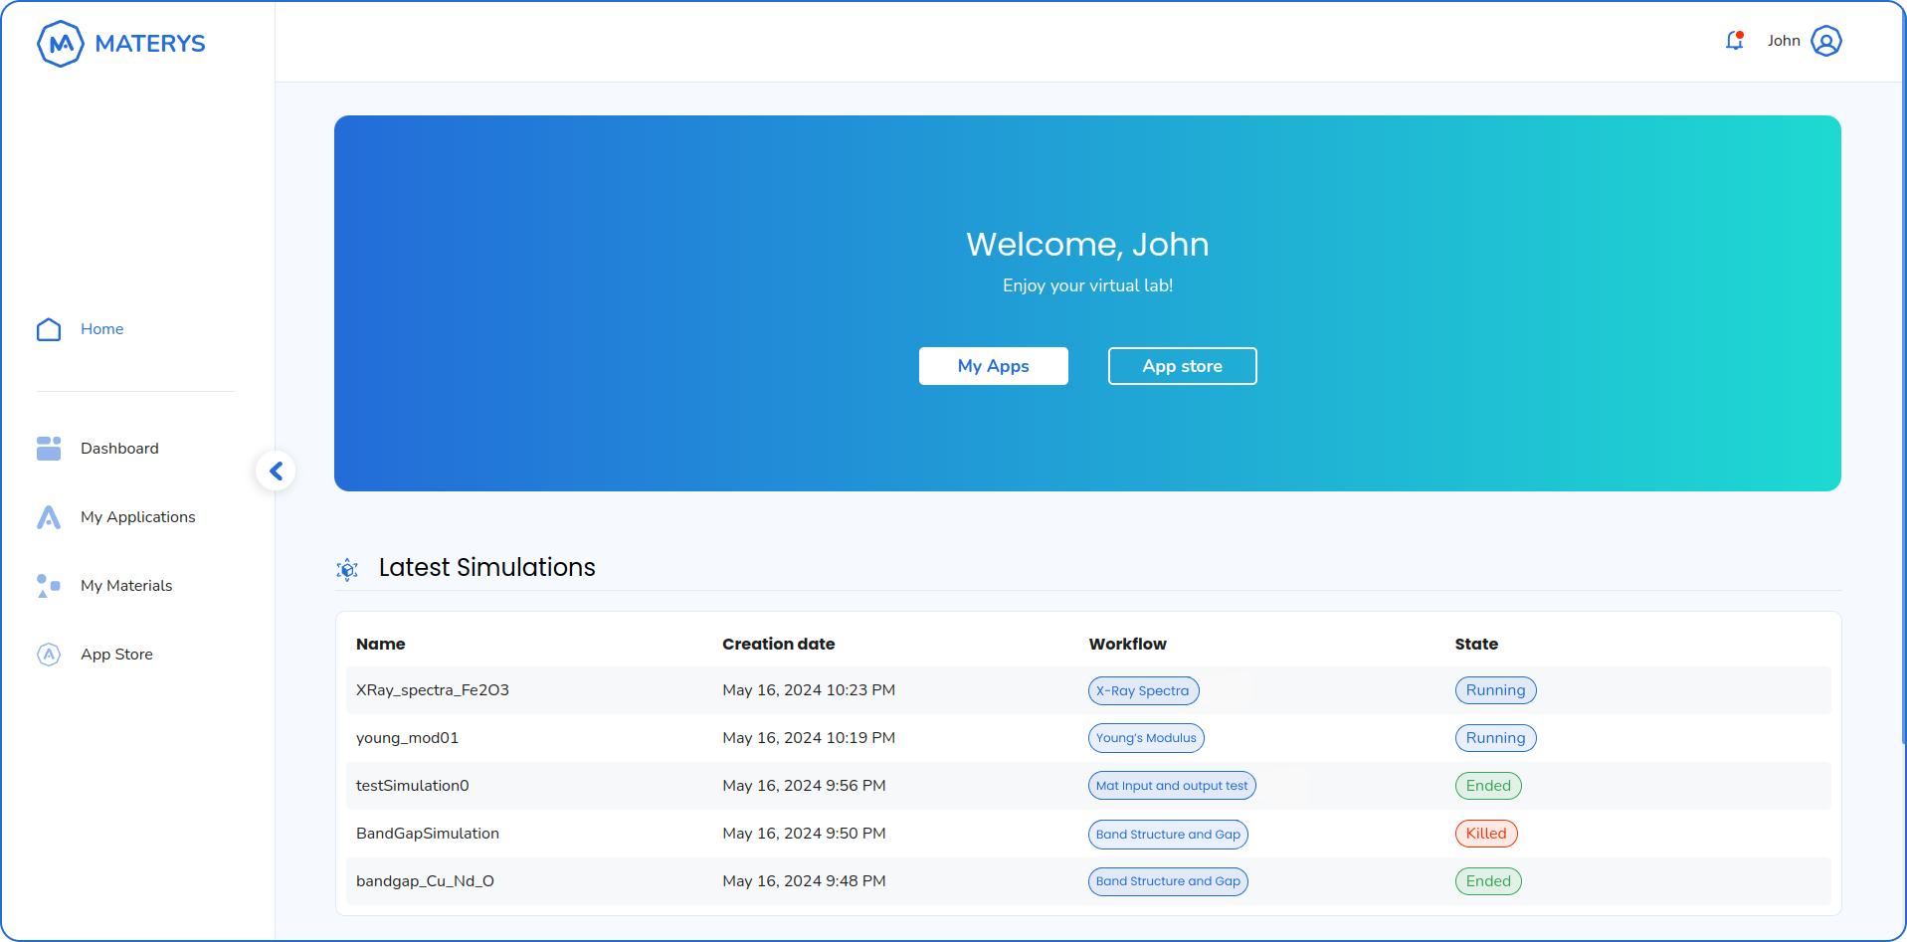Click the X-Ray Spectra workflow tag
The width and height of the screenshot is (1907, 942).
tap(1142, 690)
